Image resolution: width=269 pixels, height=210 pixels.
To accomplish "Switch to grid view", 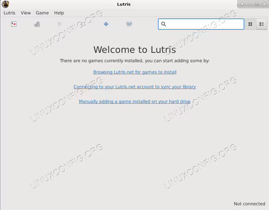I will pos(250,24).
